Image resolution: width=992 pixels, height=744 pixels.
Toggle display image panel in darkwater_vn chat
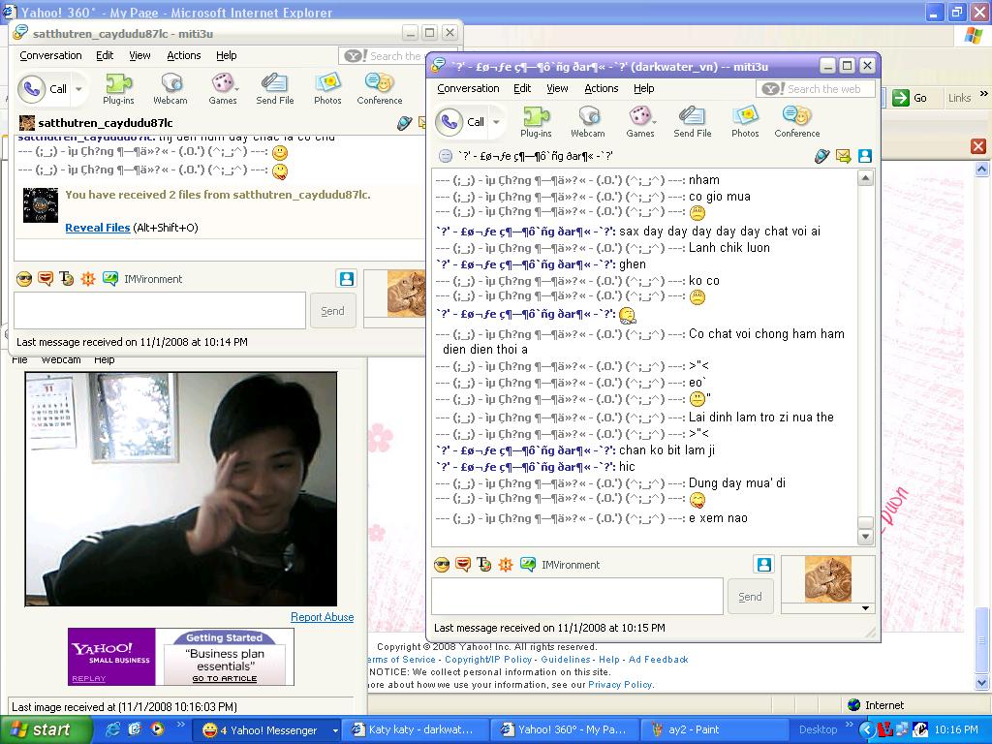(x=764, y=565)
